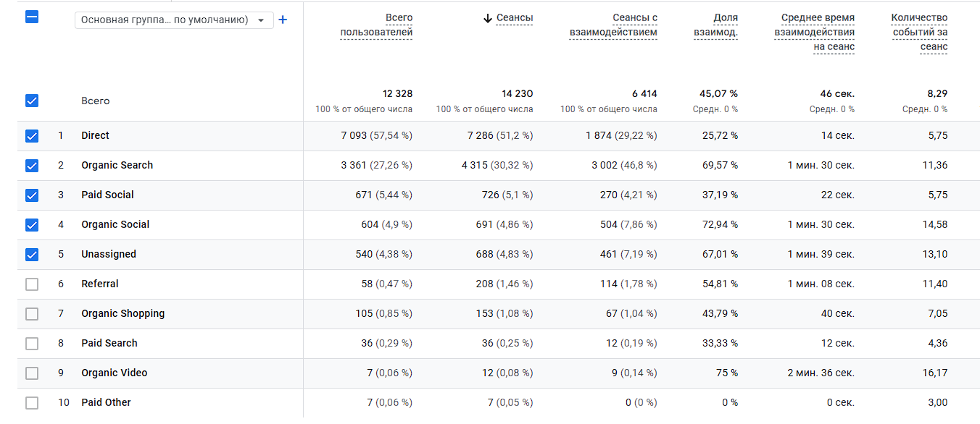Click the Unassigned channel row label
Screen dimensions: 980x424
pos(108,254)
